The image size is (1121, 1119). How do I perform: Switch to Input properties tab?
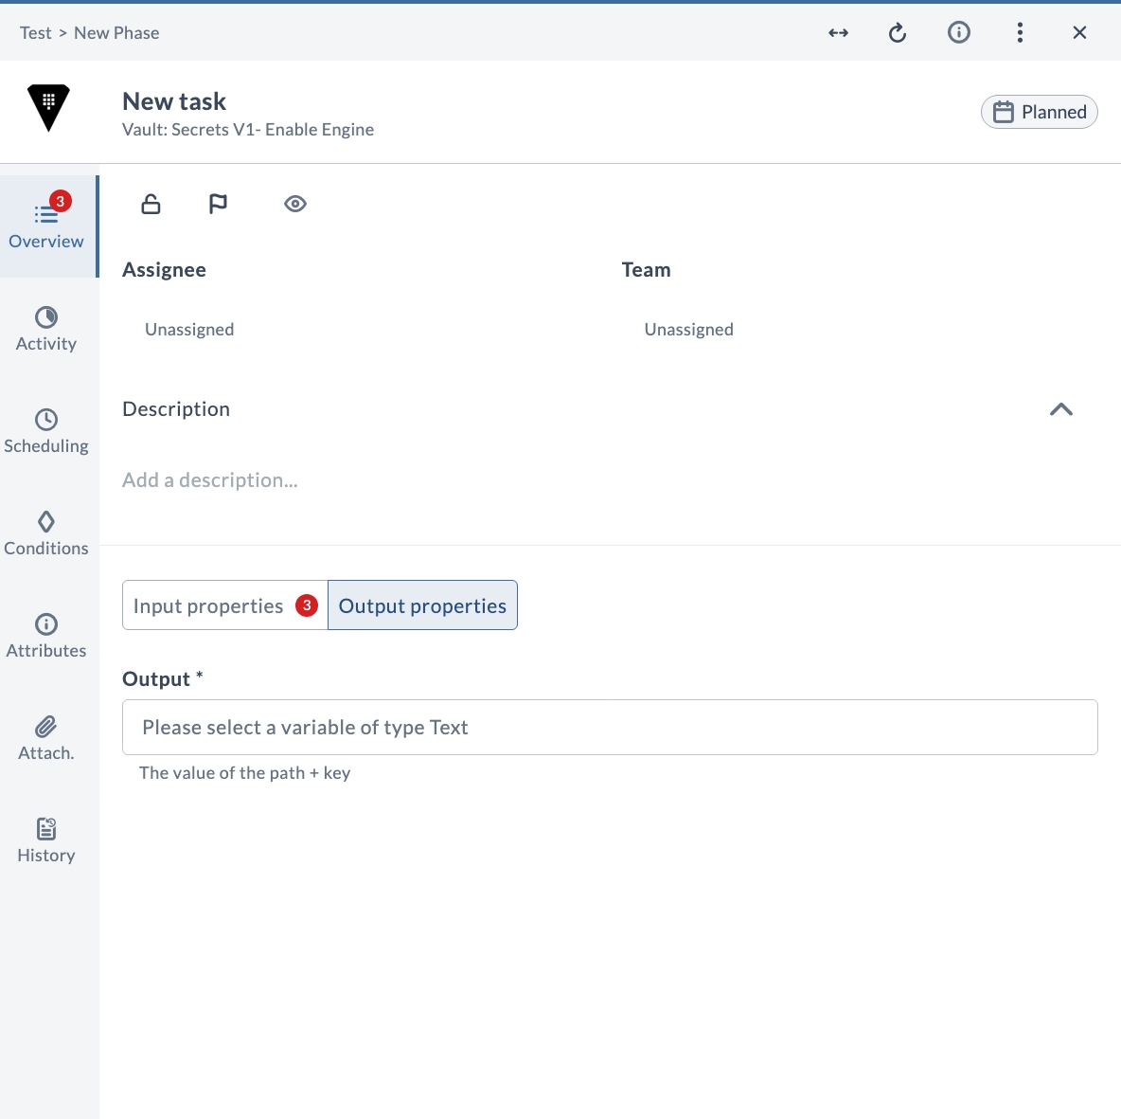pos(225,605)
